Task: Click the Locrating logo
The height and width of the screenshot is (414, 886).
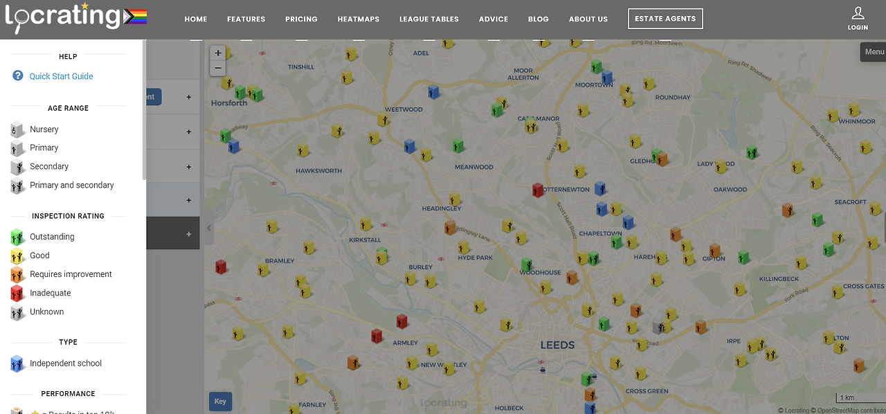Action: click(75, 17)
